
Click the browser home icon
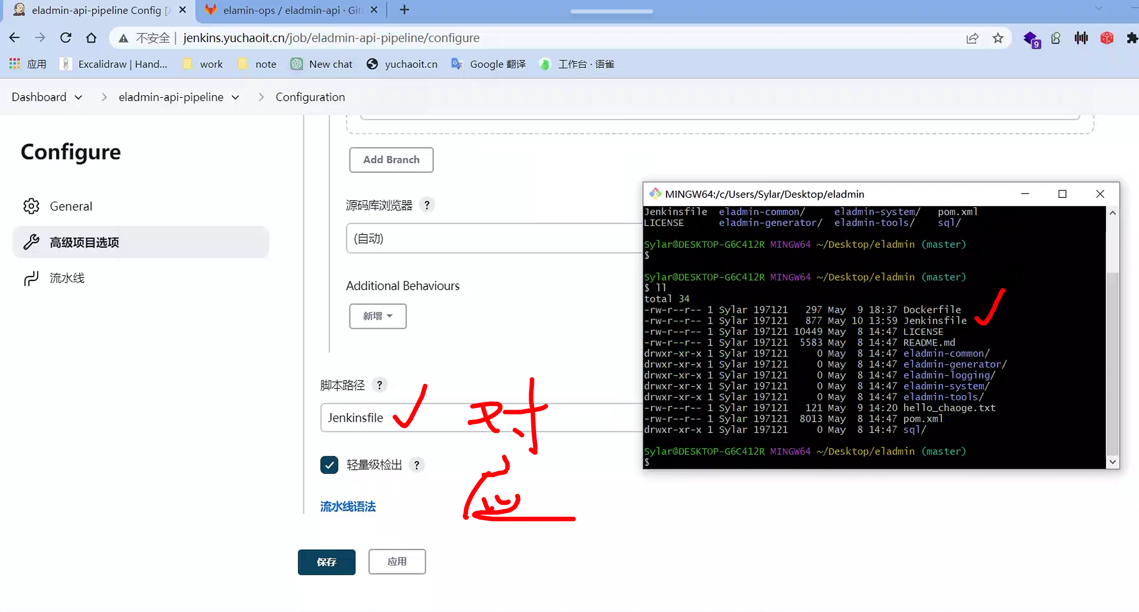91,38
